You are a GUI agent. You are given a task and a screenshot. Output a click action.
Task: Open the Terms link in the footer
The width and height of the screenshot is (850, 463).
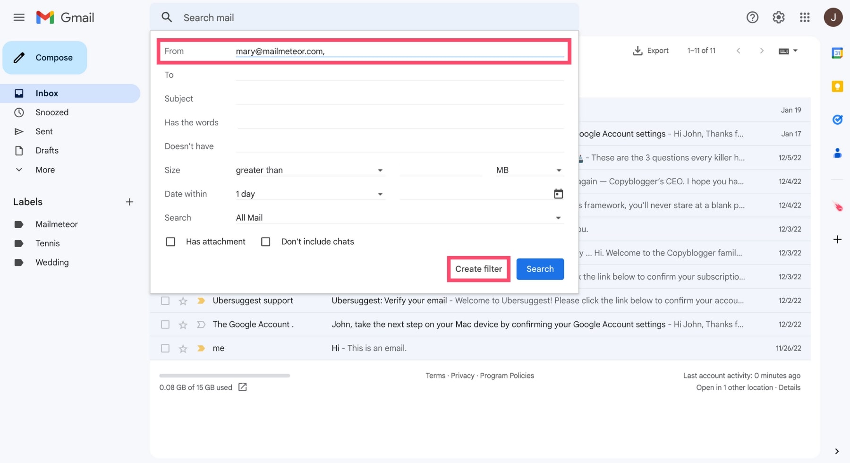(x=435, y=375)
